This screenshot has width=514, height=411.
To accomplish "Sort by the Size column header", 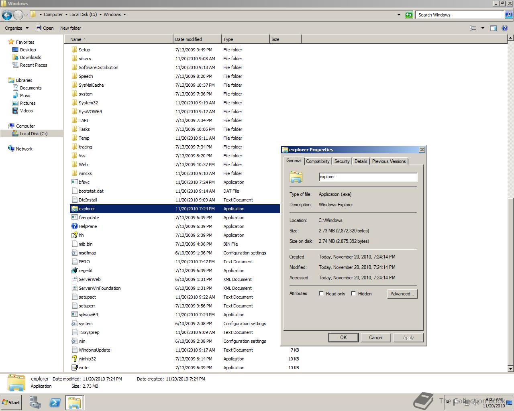I will [x=286, y=39].
